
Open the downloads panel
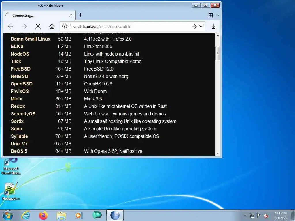tap(213, 26)
